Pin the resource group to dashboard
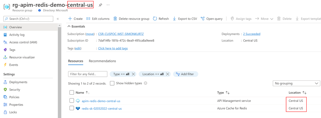Viewport: 321px width, 118px height. [x=100, y=5]
